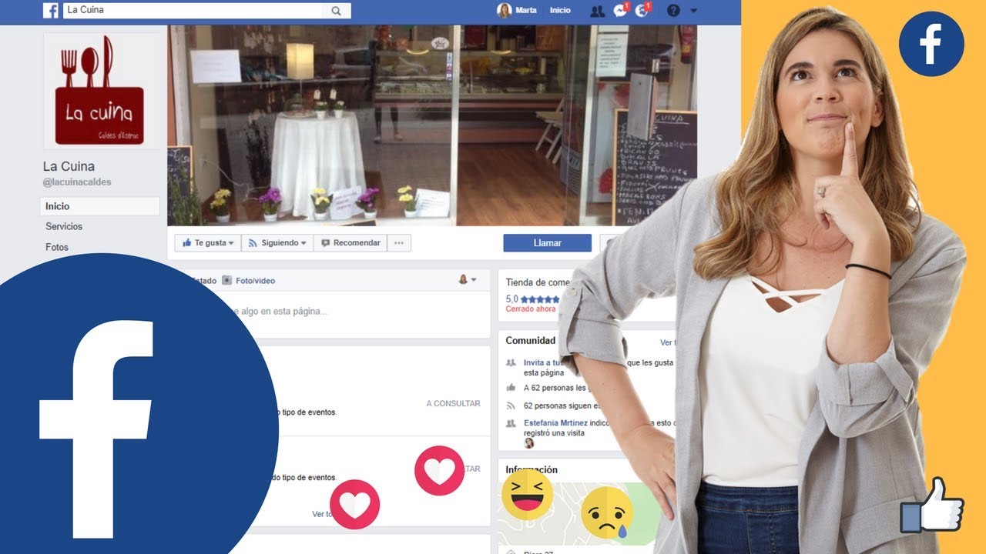The image size is (986, 554).
Task: Click the page cover photo
Action: [x=431, y=125]
